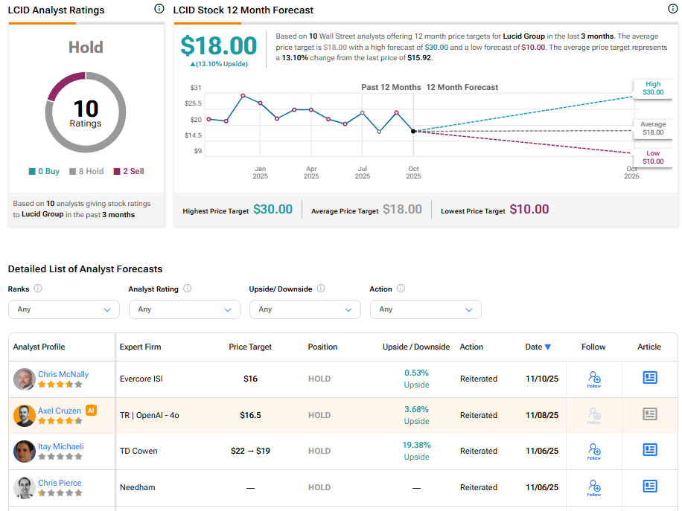Open Itay Michaeli analyst profile link
682x511 pixels.
61,446
